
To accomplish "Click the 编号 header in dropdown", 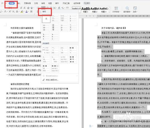I will pos(44,11).
